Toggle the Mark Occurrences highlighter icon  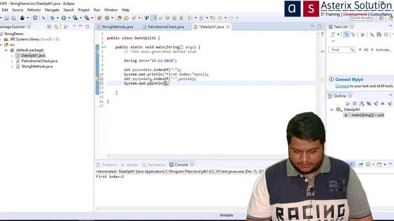click(x=154, y=18)
